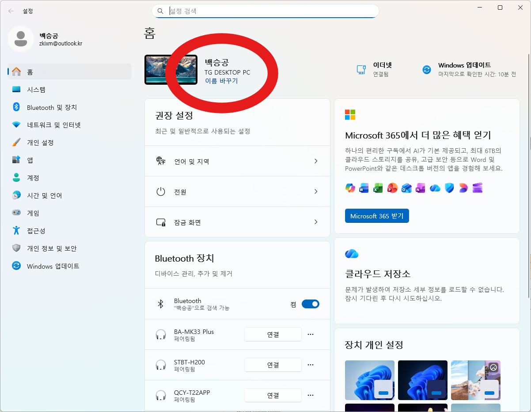Open the Windows 업데이트 status icon at top
This screenshot has width=531, height=412.
click(x=426, y=70)
